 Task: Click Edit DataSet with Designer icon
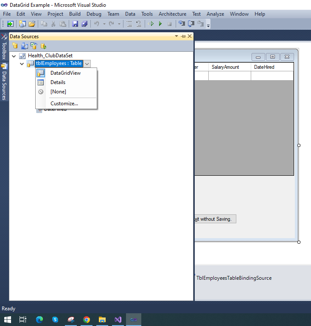25,46
